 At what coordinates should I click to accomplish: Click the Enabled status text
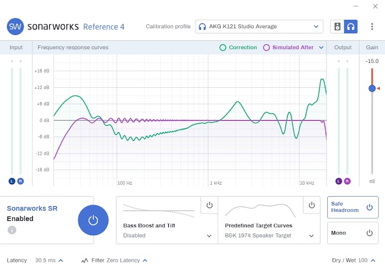coord(20,219)
